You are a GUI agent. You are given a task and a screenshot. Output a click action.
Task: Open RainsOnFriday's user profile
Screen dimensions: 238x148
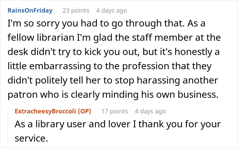coord(30,11)
